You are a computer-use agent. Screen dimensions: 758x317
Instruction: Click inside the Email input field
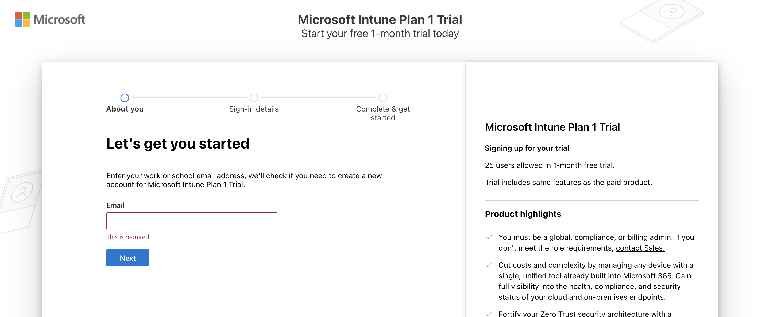192,221
